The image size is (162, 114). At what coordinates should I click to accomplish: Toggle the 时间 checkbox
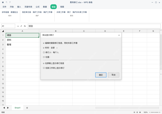click(x=44, y=48)
